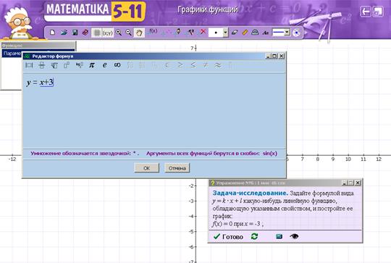The height and width of the screenshot is (263, 391).
Task: Zoom in with the magnifier plus icon
Action: (x=119, y=33)
